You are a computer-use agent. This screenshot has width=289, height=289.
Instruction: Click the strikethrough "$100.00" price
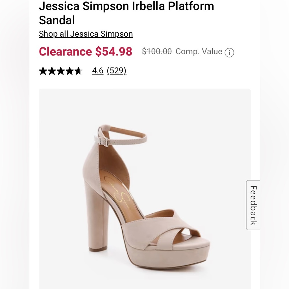coord(156,51)
